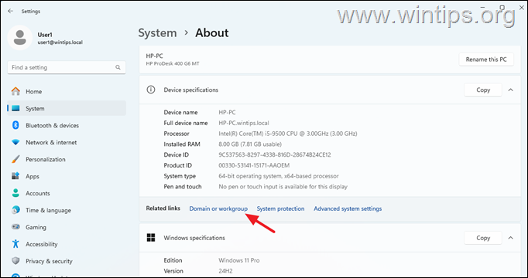Open the User1 profile avatar
The height and width of the screenshot is (278, 528).
(x=20, y=38)
